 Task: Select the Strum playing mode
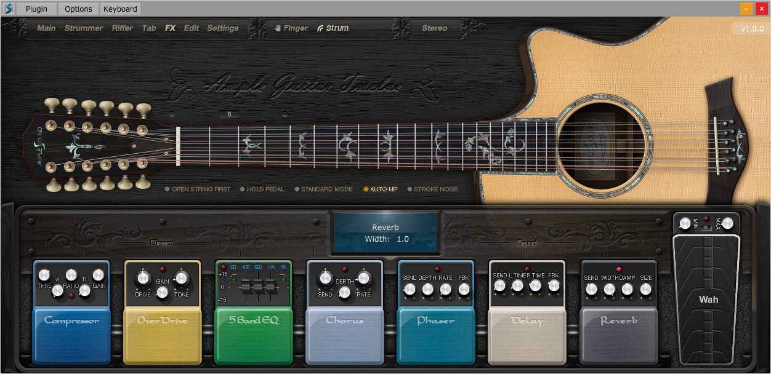click(x=333, y=28)
